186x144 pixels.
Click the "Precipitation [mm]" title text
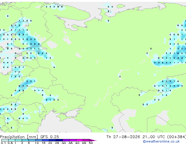pos(19,137)
